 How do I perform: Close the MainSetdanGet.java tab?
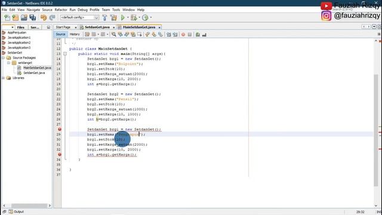tap(159, 27)
